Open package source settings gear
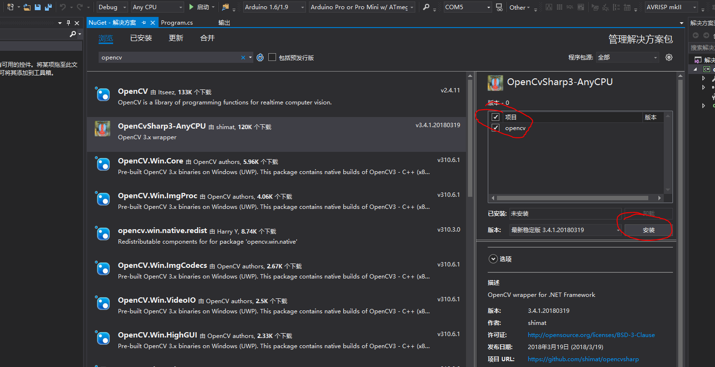 pyautogui.click(x=669, y=58)
